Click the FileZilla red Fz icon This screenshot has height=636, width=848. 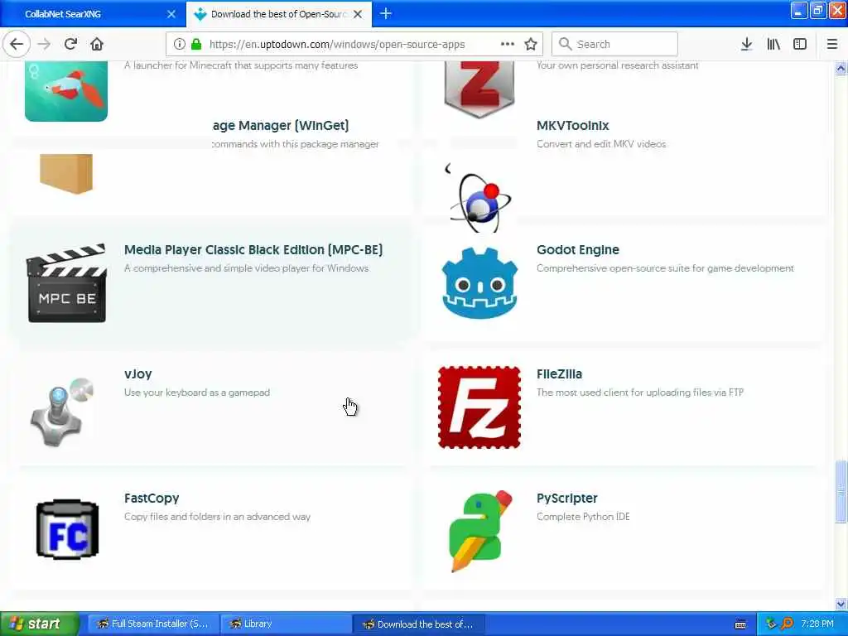point(479,407)
